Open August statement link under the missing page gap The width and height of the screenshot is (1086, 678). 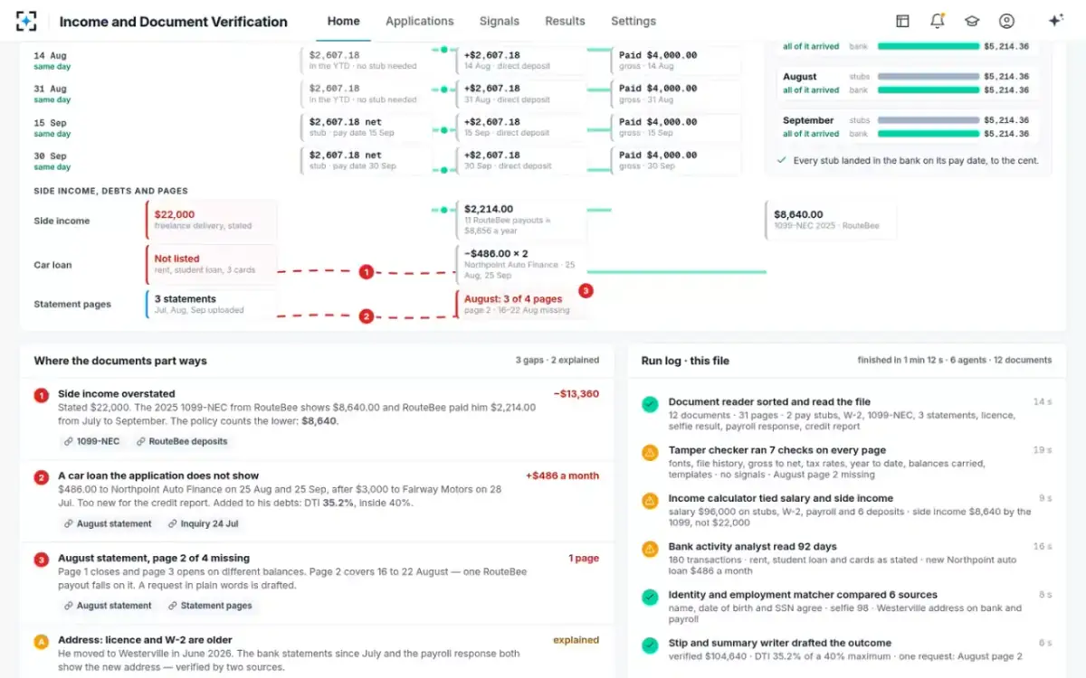(108, 606)
